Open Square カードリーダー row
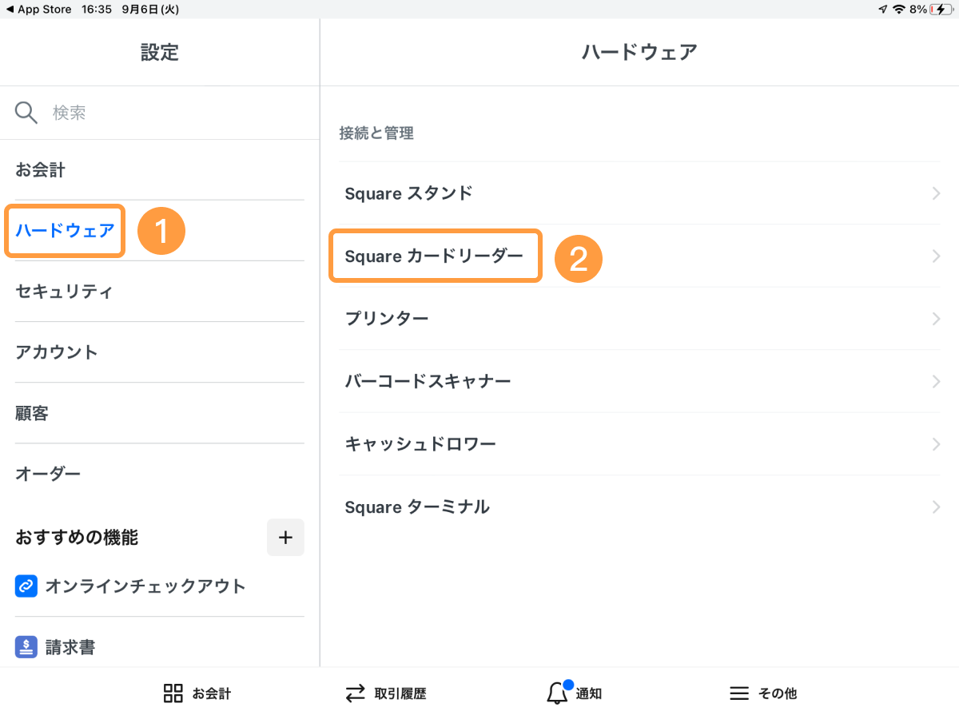 point(639,256)
